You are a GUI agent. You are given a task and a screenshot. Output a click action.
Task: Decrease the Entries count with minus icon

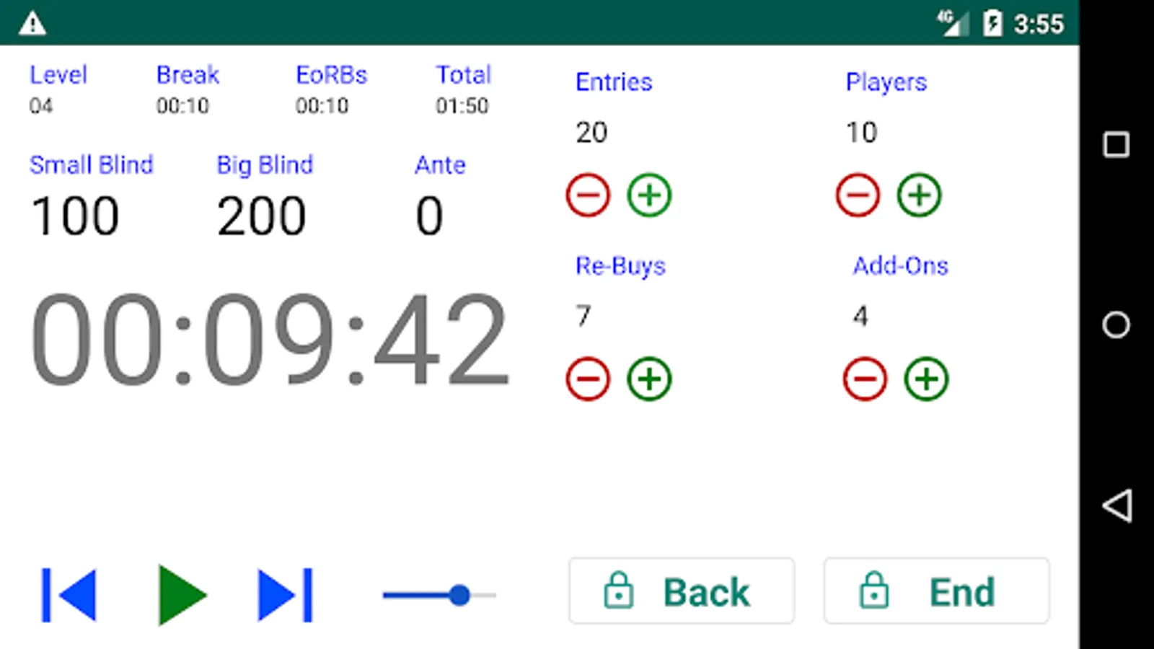[588, 195]
